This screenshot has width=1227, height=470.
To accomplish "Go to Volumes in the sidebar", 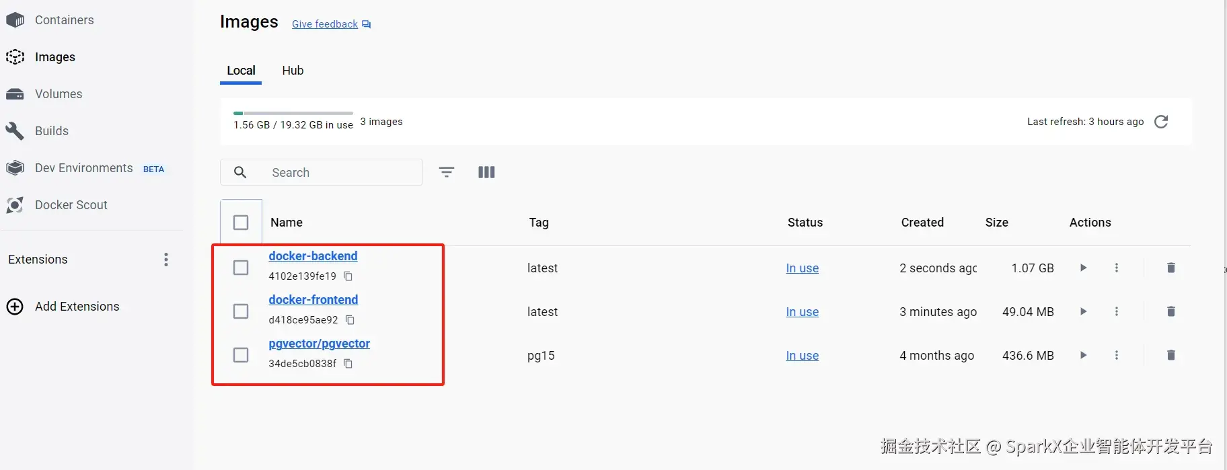I will [x=59, y=94].
